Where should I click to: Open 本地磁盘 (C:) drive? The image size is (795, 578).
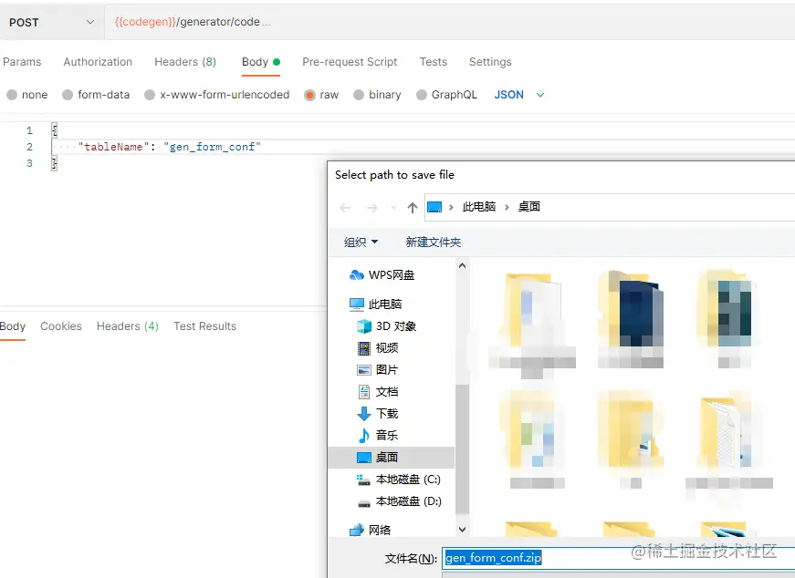pos(399,480)
